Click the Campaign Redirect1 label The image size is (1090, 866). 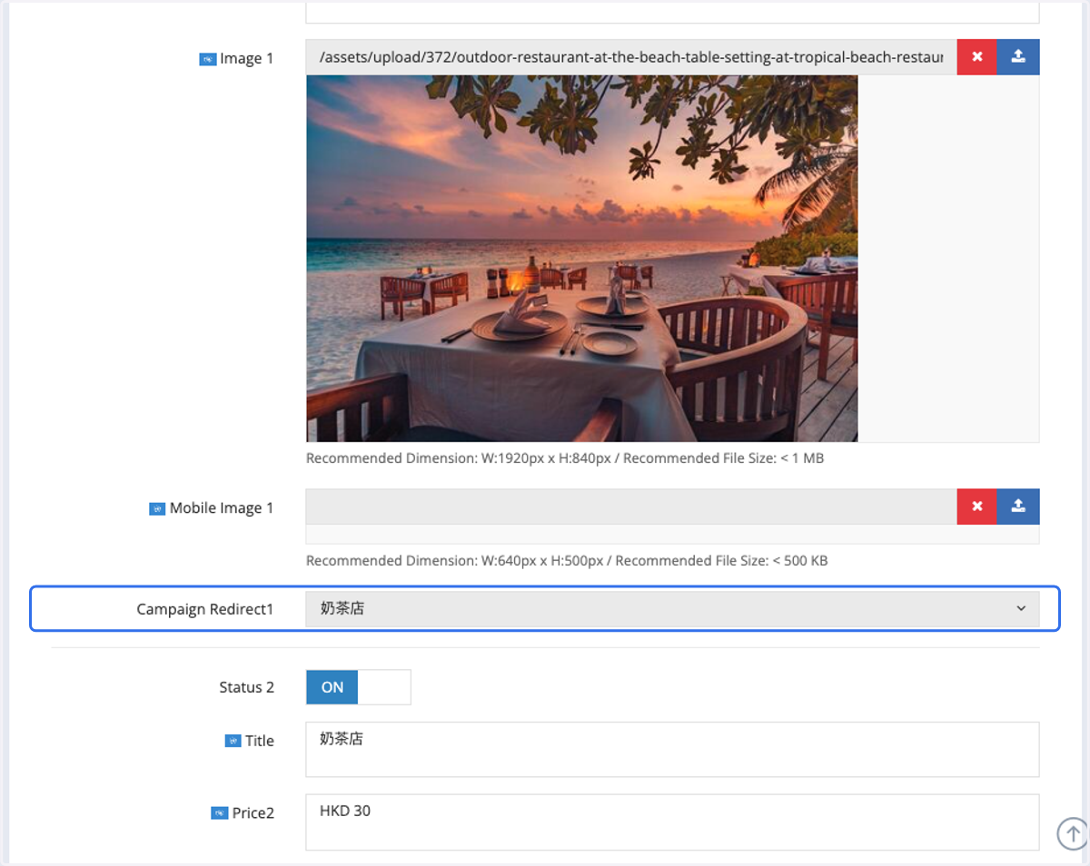(205, 609)
